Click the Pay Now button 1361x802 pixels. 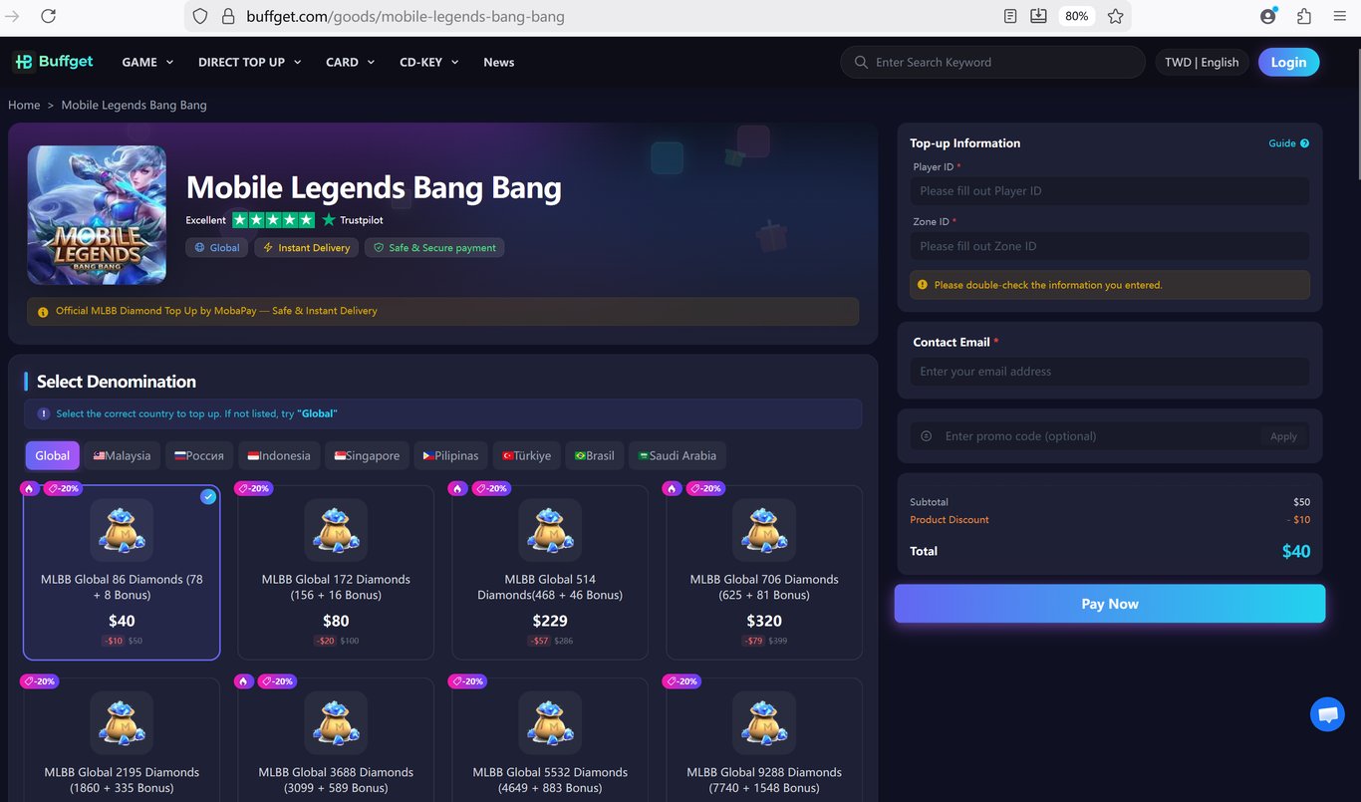pos(1110,604)
